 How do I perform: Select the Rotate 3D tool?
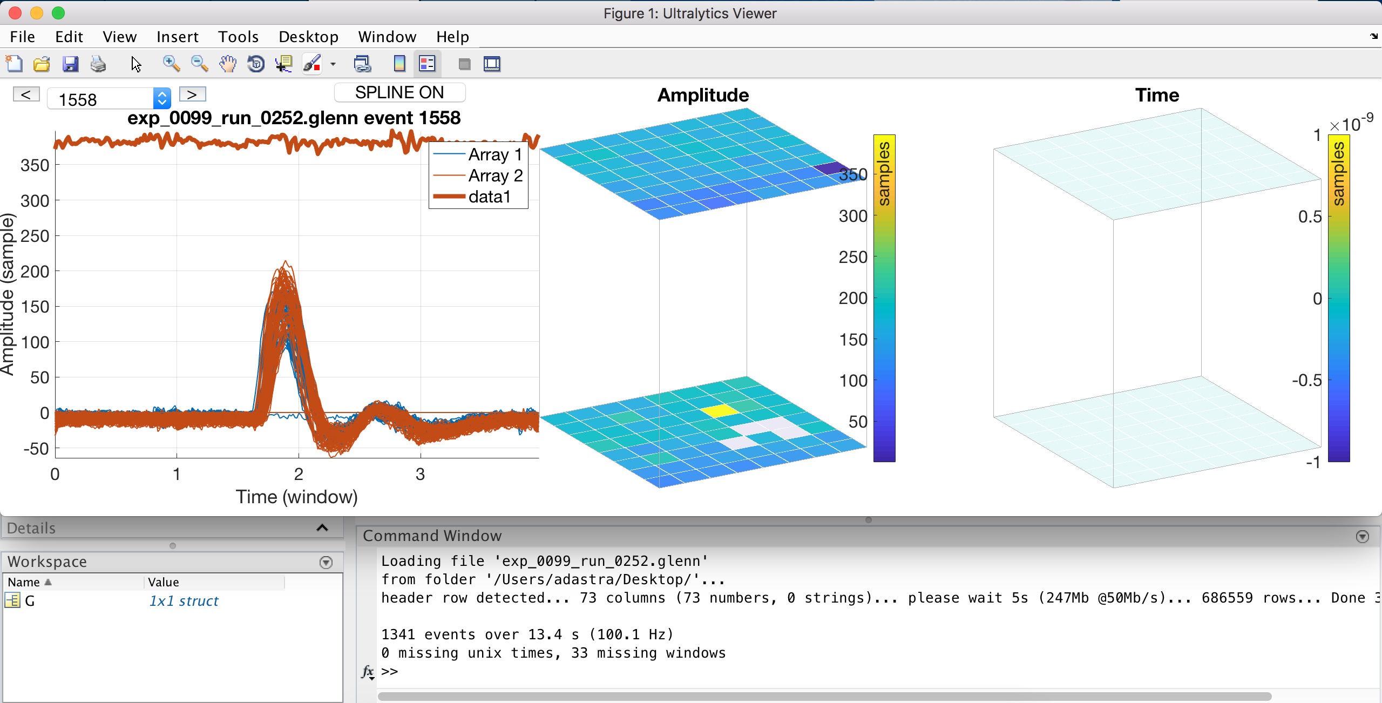[x=256, y=64]
